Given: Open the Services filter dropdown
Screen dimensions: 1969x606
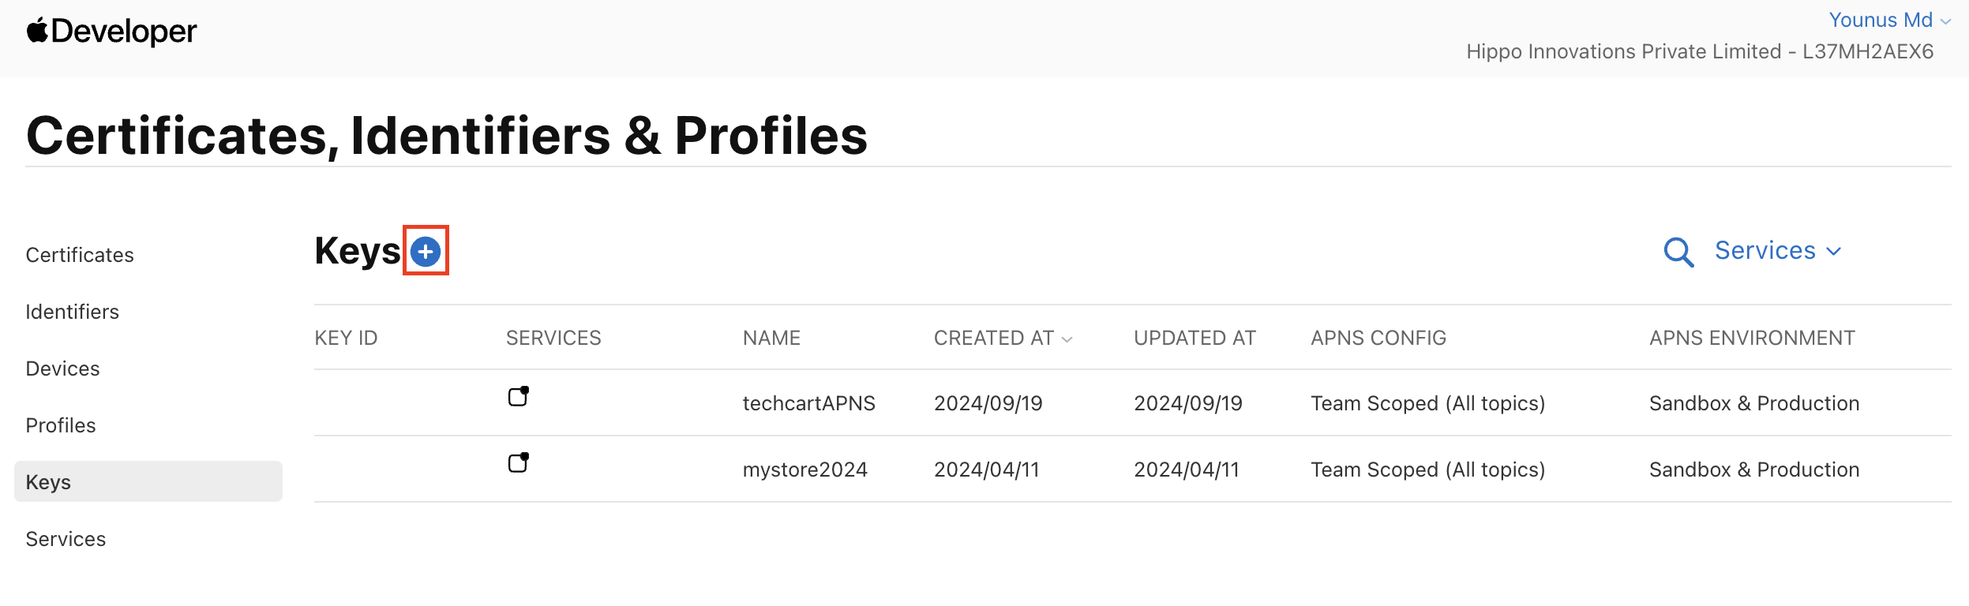Looking at the screenshot, I should 1777,251.
